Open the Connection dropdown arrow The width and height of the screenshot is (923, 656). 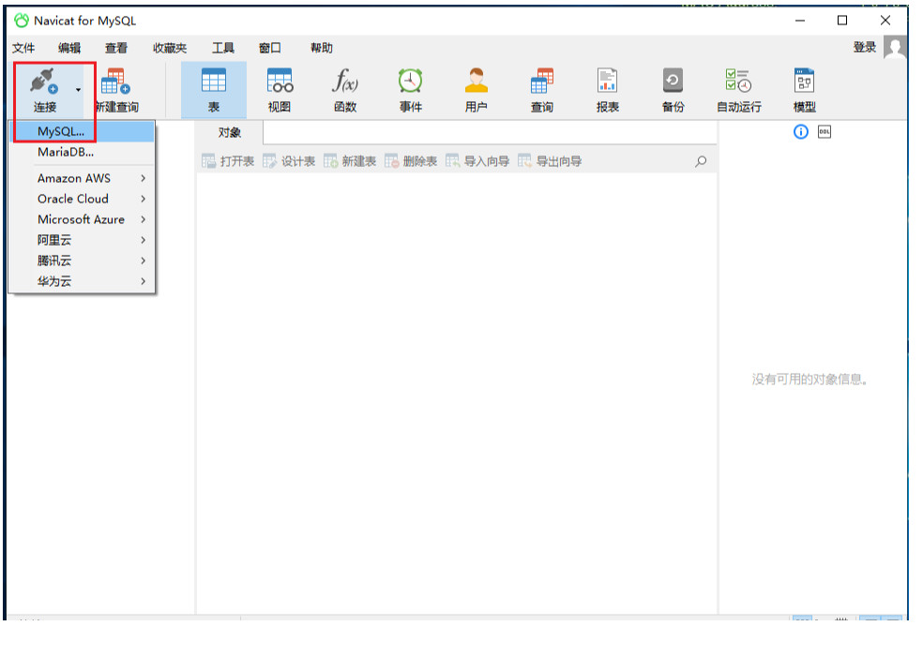click(78, 90)
